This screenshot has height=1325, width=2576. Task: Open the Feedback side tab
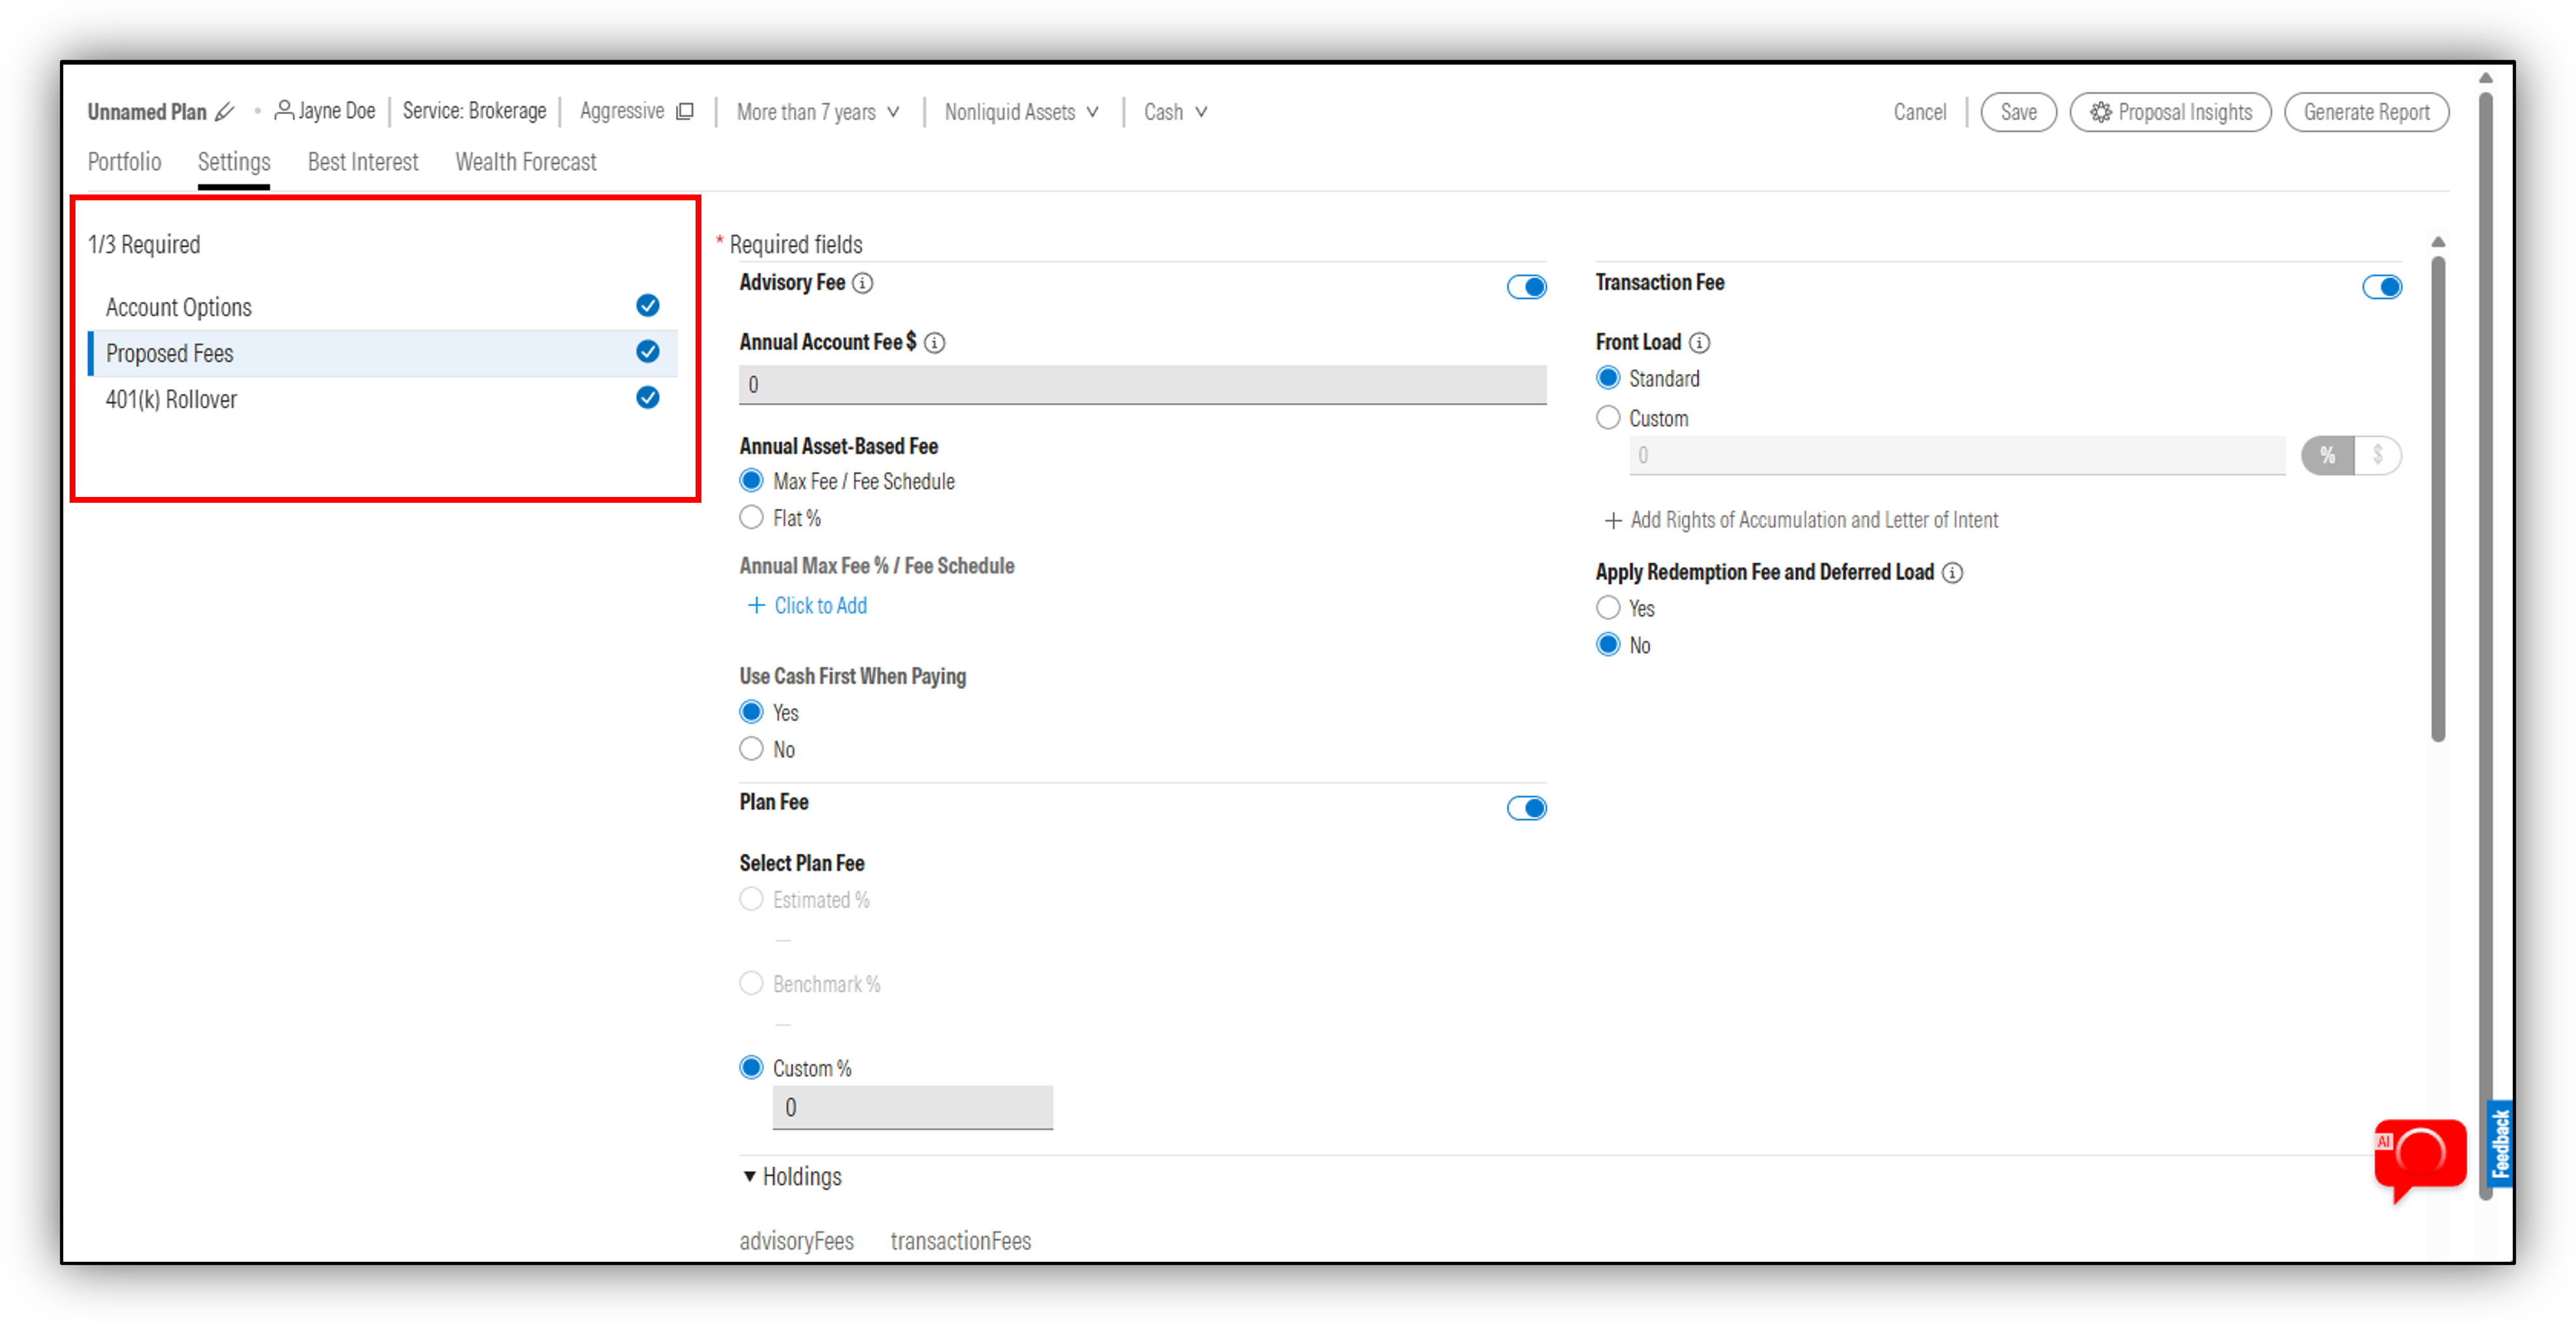pyautogui.click(x=2501, y=1144)
